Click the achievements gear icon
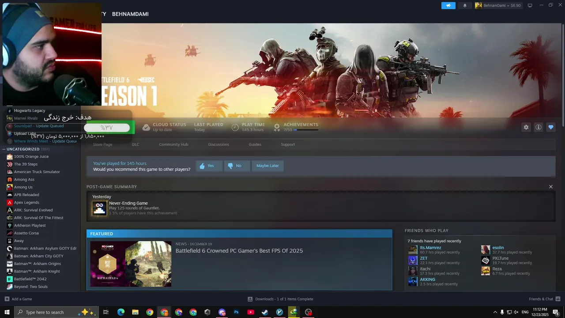Viewport: 565px width, 318px height. point(277,127)
